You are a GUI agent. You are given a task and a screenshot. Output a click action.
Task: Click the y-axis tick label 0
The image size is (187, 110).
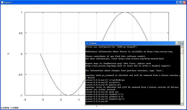[x=22, y=54]
